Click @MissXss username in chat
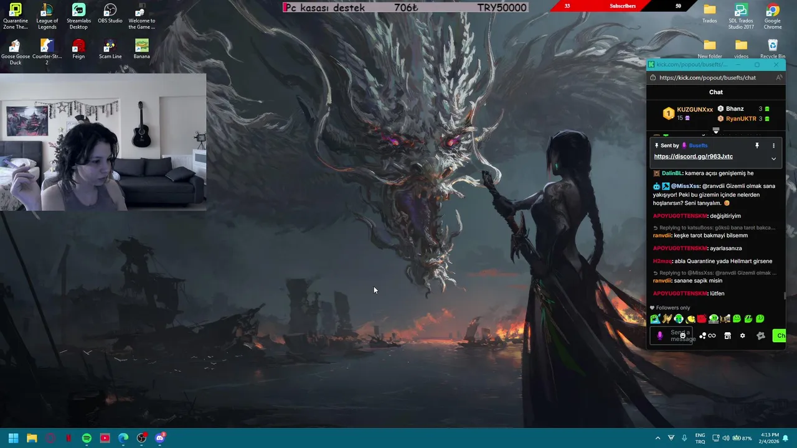 point(686,186)
